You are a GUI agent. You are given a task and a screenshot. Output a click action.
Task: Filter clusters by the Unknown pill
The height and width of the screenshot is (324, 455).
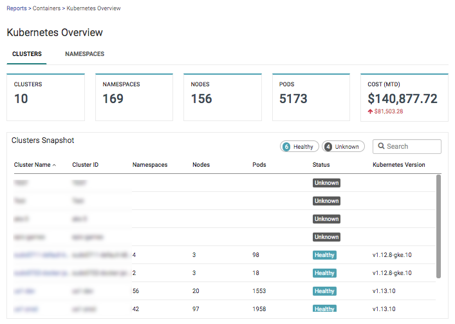point(343,147)
